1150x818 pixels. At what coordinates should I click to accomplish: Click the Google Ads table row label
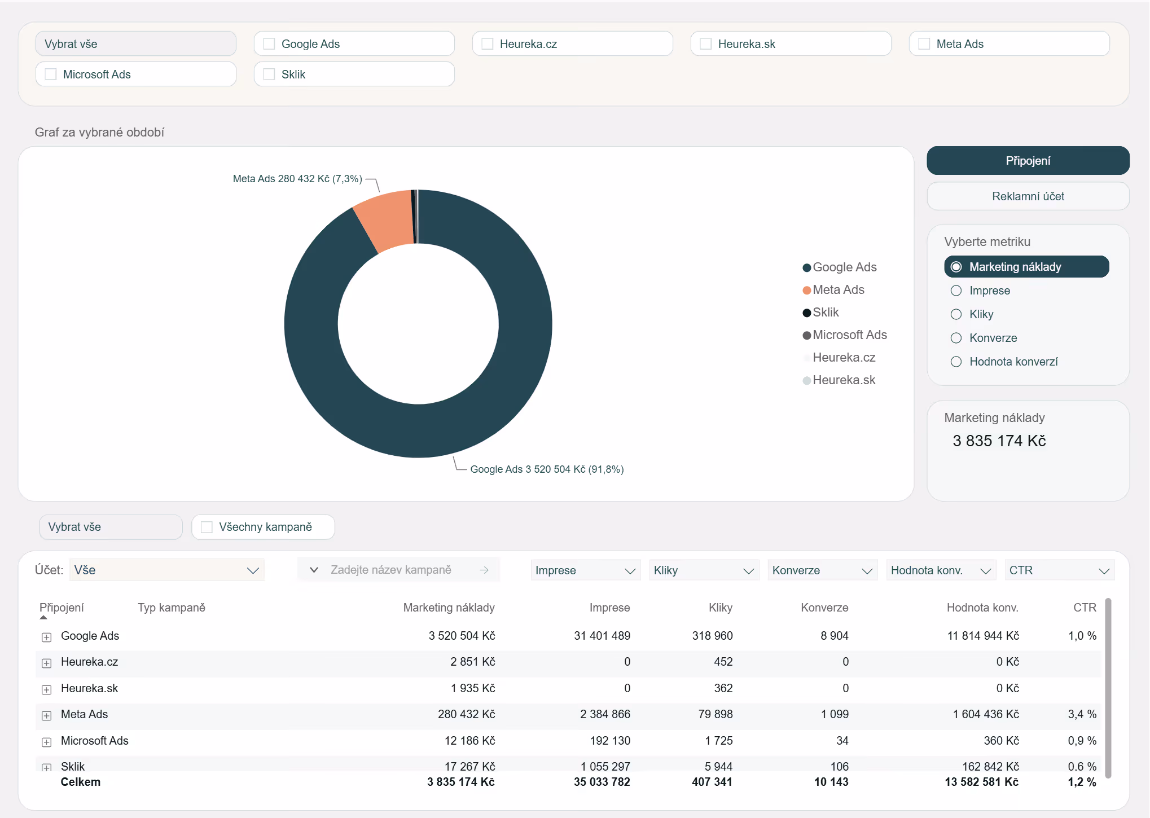90,636
